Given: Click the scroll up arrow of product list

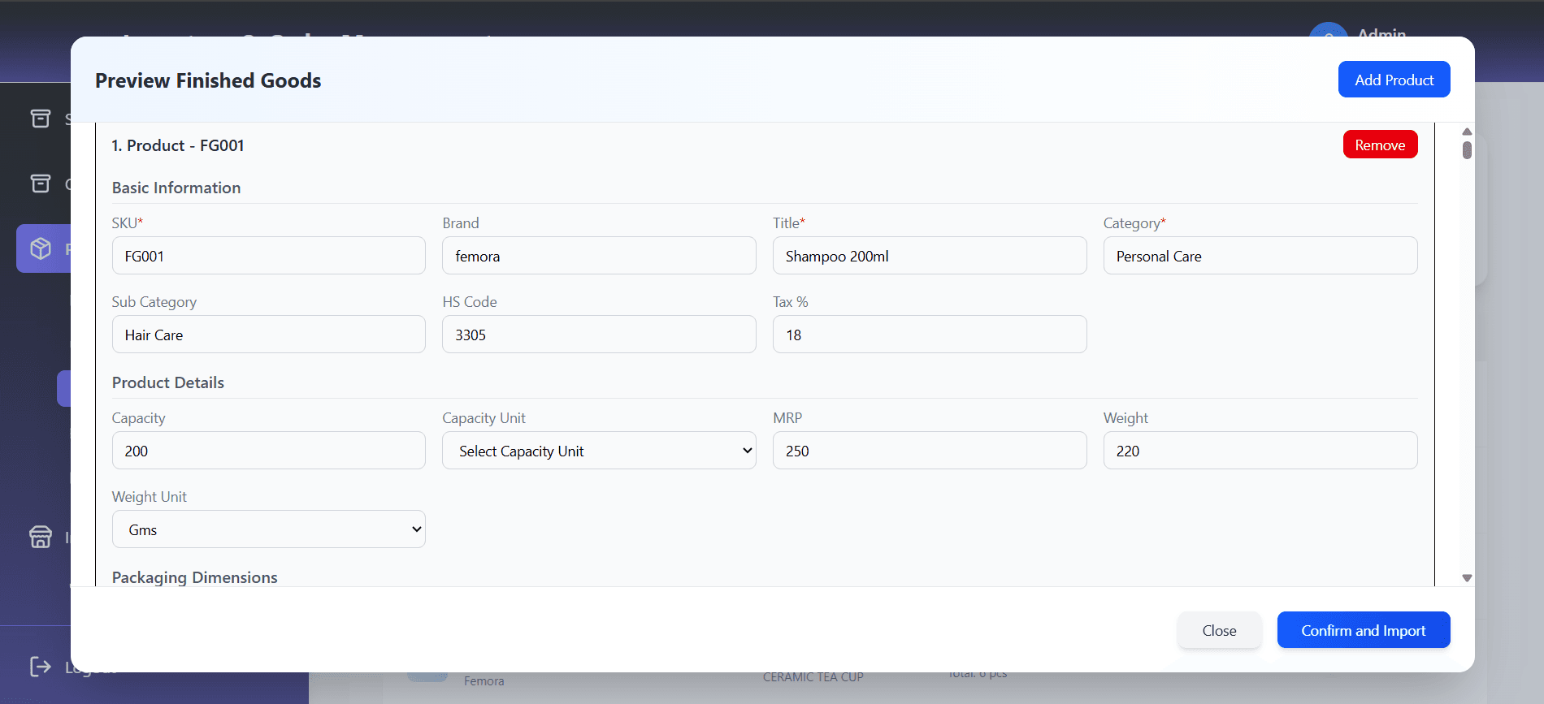Looking at the screenshot, I should [x=1467, y=132].
